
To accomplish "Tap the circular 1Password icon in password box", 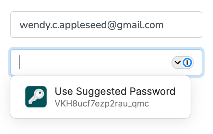I will click(x=188, y=62).
